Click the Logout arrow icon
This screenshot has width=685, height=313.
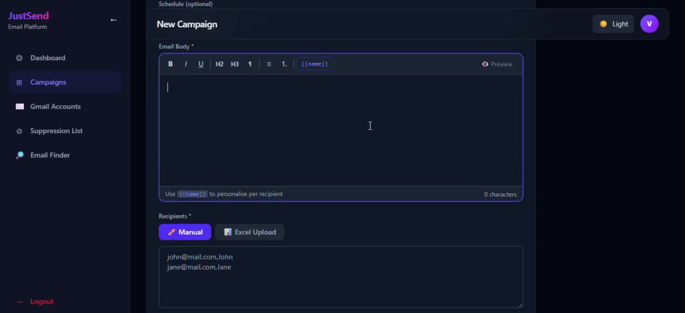coord(19,301)
